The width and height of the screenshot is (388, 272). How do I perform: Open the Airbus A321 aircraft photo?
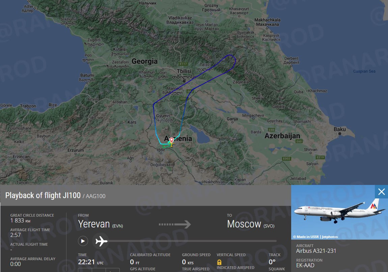[339, 212]
